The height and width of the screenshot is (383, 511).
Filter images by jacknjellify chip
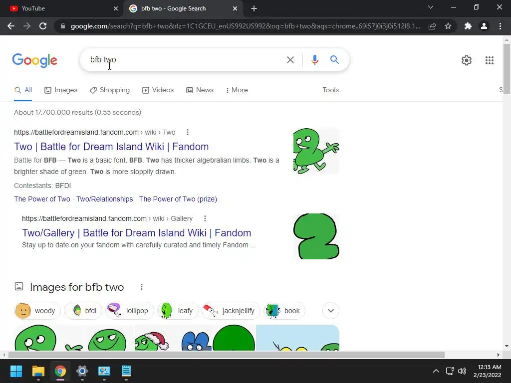(x=231, y=311)
